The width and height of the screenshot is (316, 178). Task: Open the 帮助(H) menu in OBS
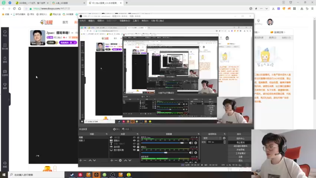(x=145, y=21)
